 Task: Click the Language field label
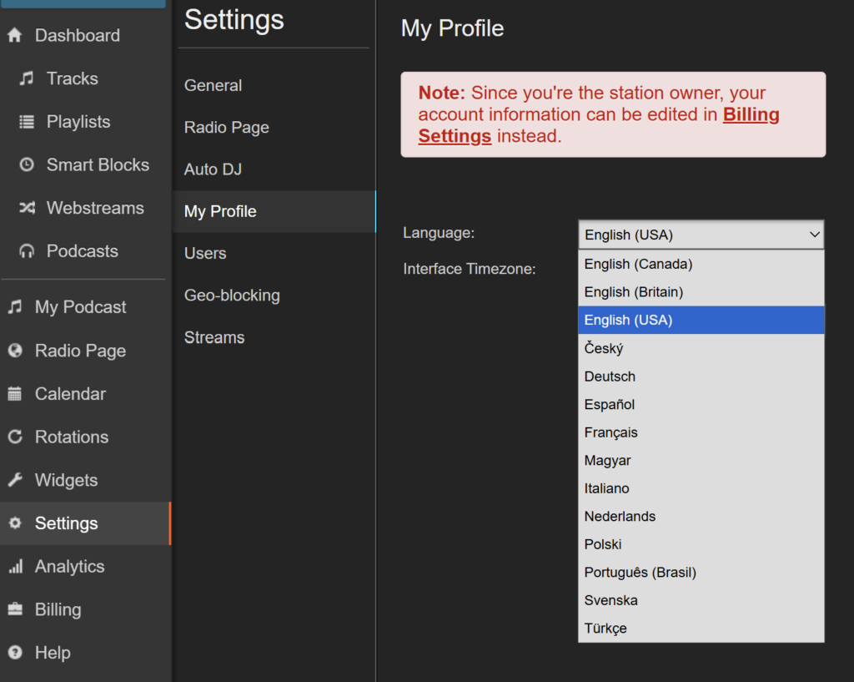439,233
